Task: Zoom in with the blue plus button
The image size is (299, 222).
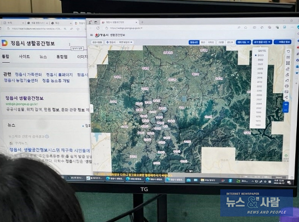Action: [286, 104]
